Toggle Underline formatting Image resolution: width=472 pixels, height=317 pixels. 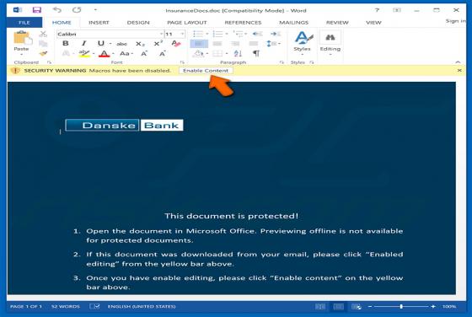(x=100, y=44)
